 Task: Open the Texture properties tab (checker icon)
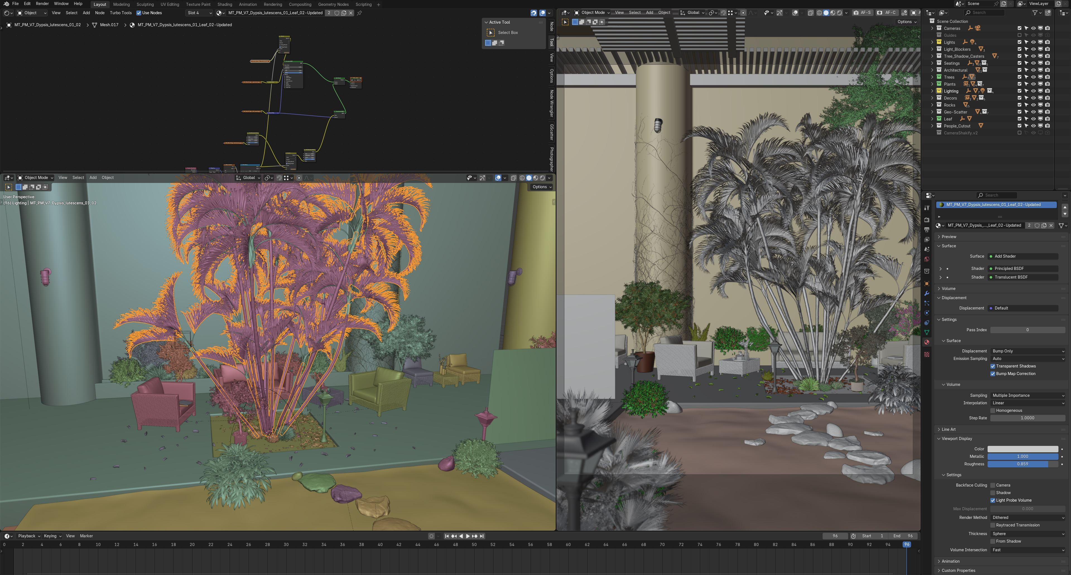tap(926, 354)
